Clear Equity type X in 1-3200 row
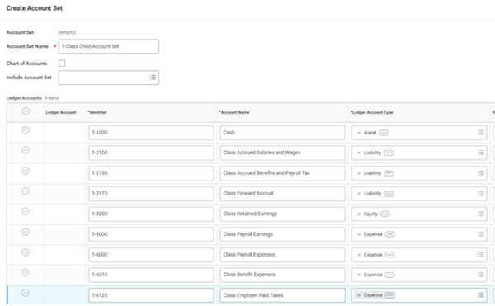Viewport: 495px width, 306px height. click(x=359, y=214)
